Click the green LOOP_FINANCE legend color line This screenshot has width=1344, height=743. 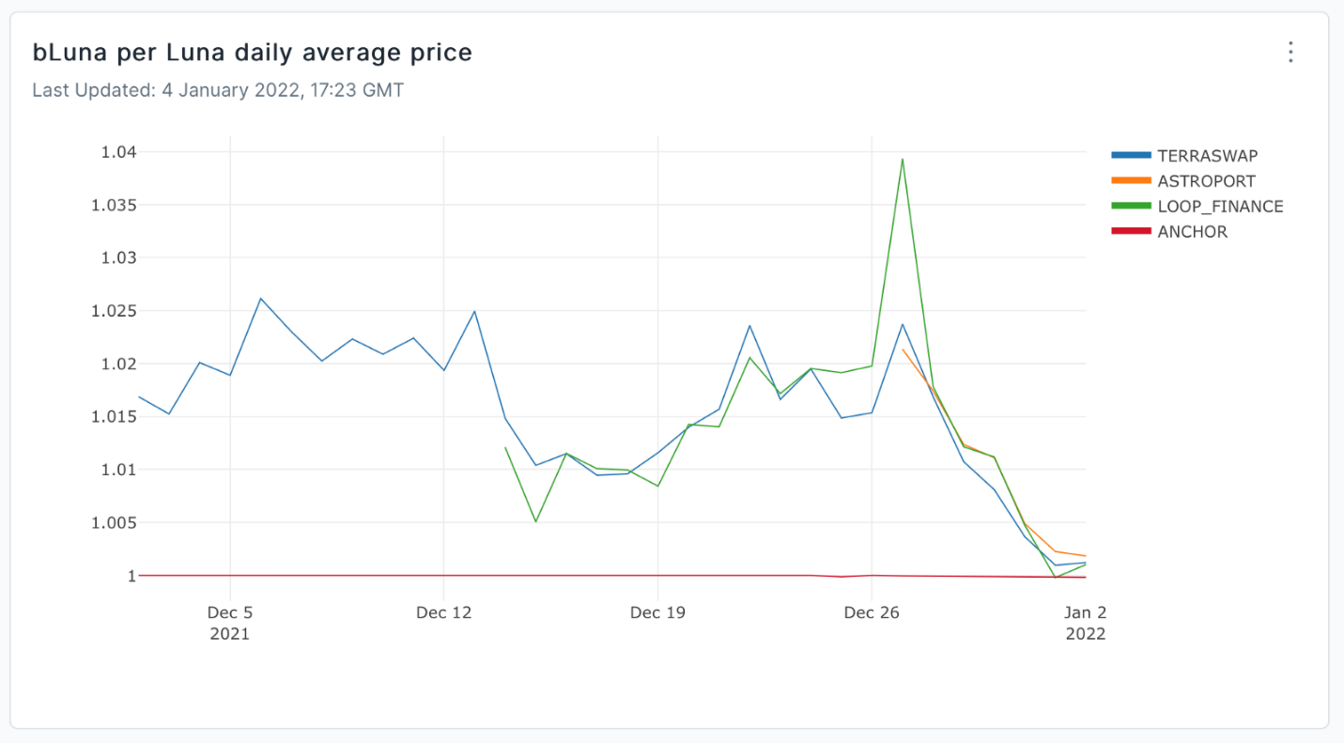point(1131,207)
